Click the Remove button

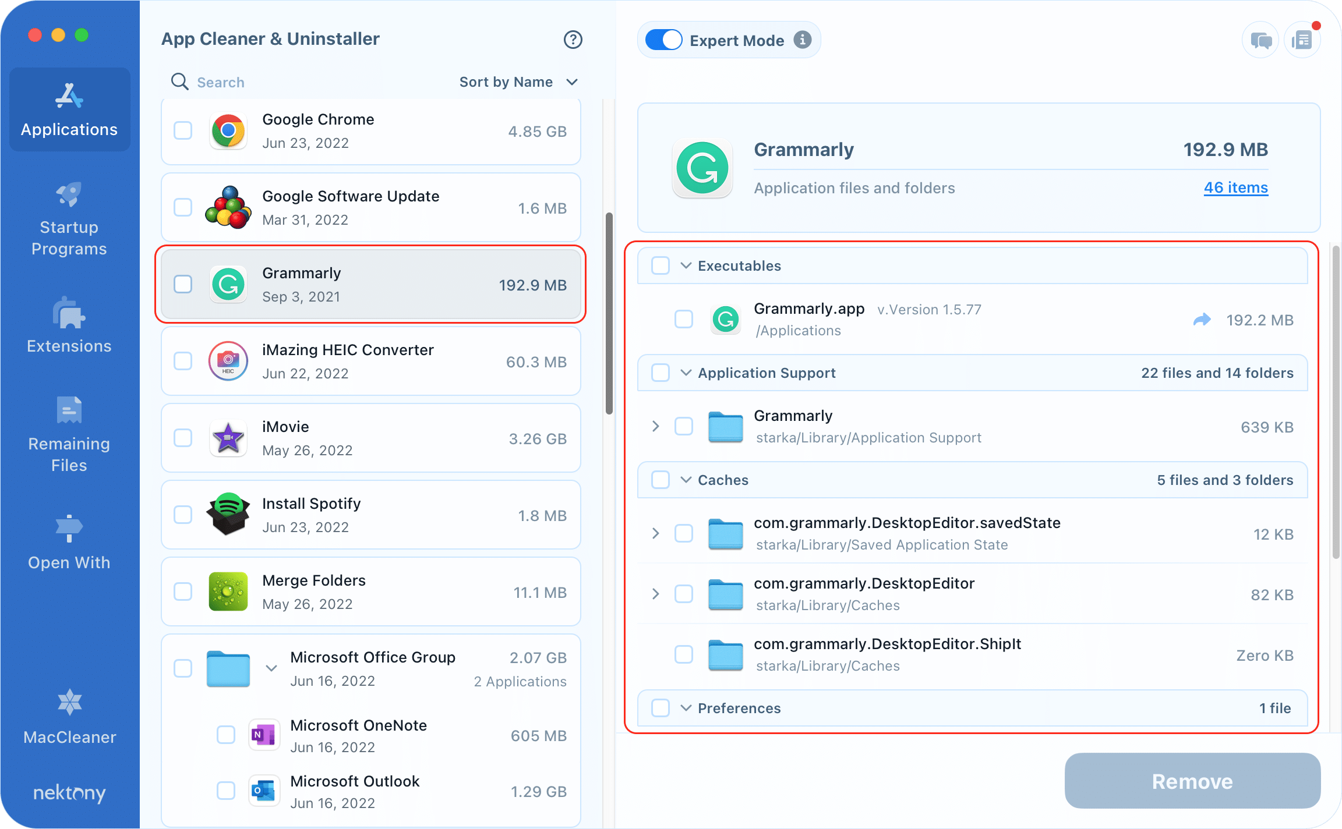pos(1192,781)
